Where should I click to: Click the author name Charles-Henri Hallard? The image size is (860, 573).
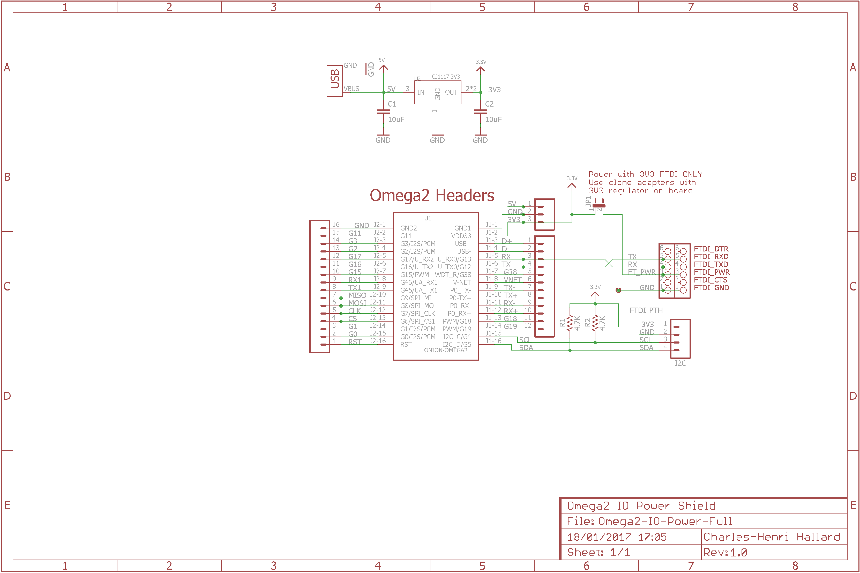(x=772, y=537)
